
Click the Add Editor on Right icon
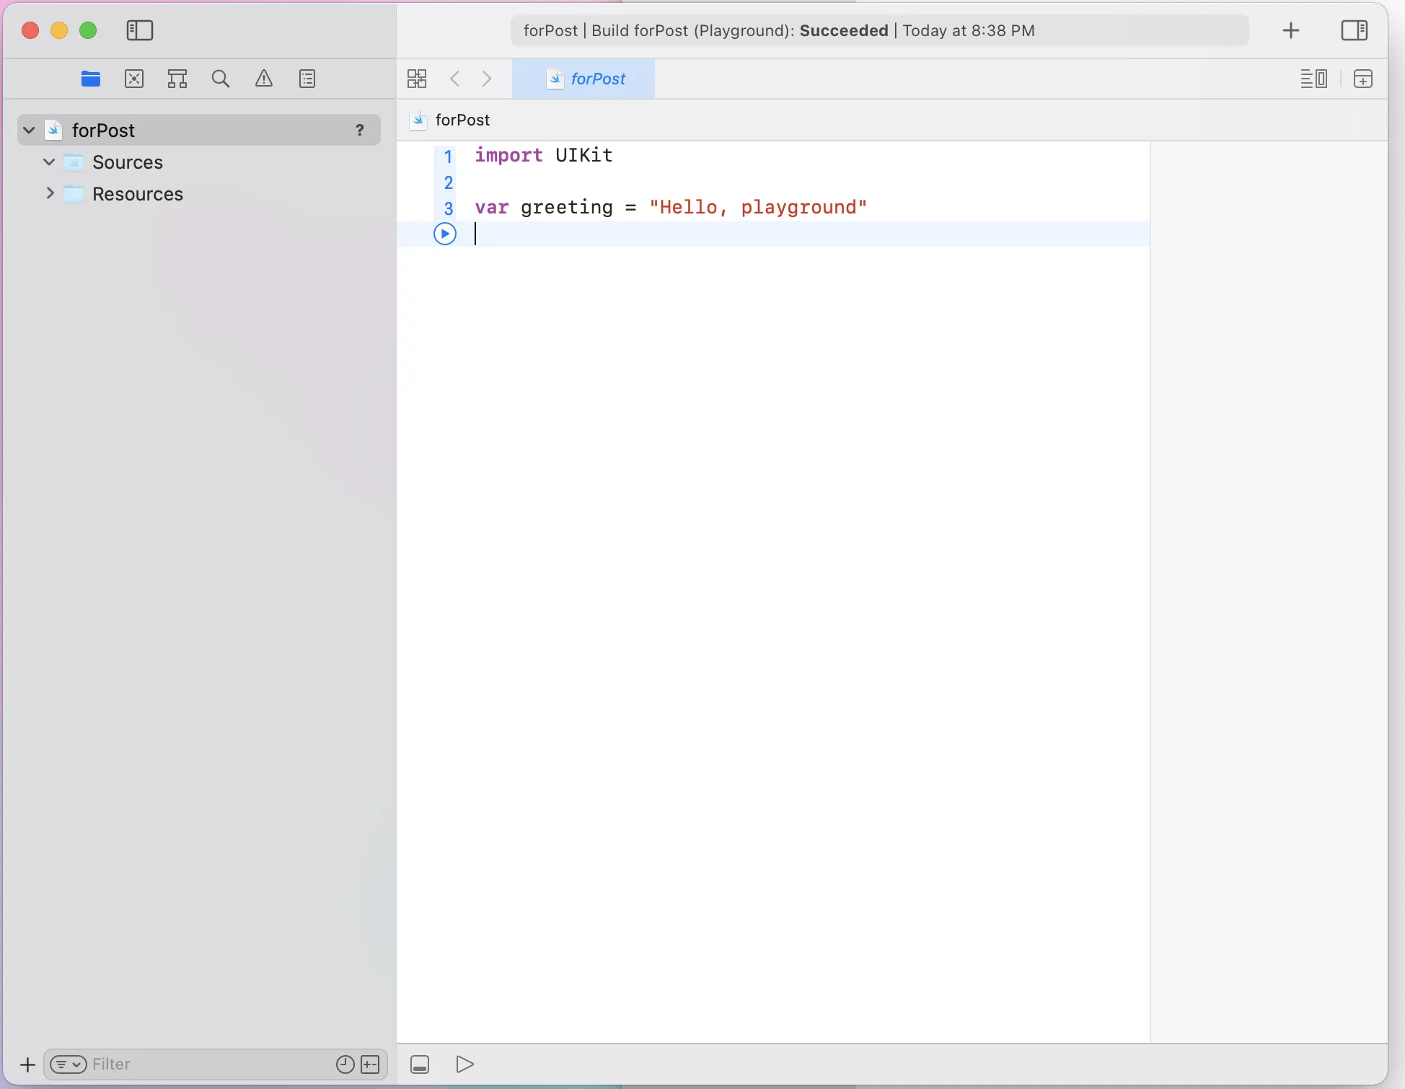(x=1362, y=79)
